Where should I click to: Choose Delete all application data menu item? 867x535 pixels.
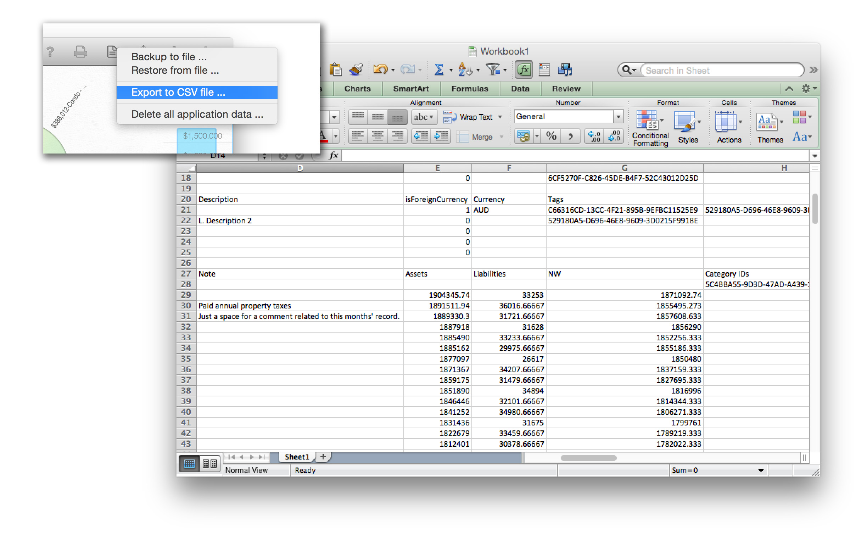pyautogui.click(x=197, y=114)
